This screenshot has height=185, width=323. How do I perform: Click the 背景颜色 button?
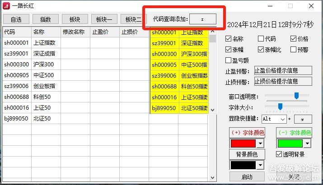[x=247, y=154]
